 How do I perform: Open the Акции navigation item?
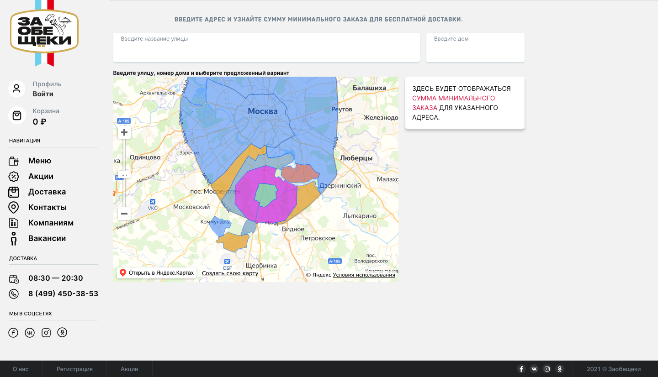coord(41,176)
